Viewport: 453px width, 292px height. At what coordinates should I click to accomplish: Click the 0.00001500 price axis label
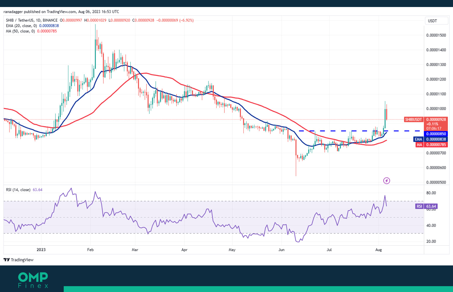[436, 35]
